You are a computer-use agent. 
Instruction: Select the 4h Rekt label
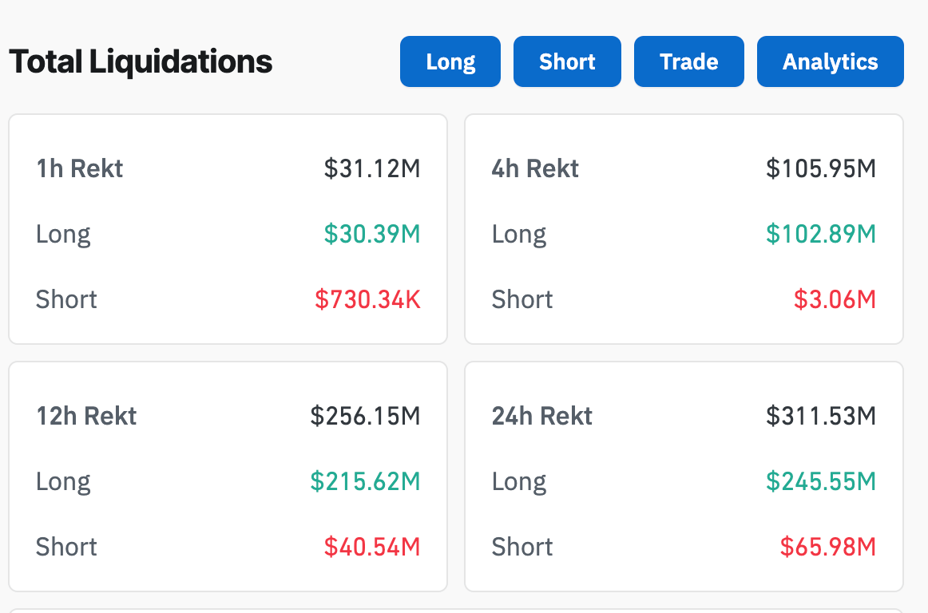click(535, 168)
